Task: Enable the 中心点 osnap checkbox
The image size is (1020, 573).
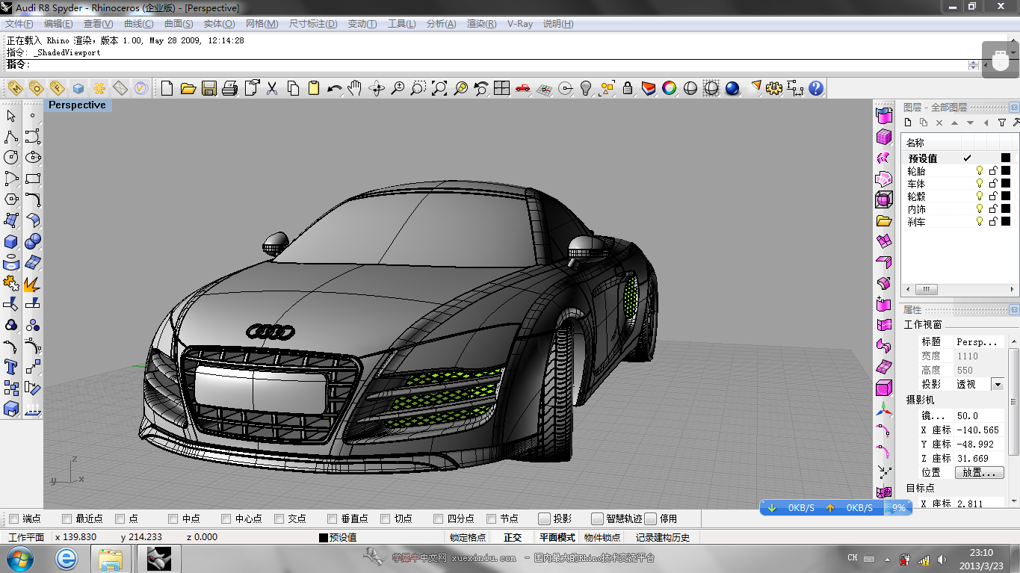Action: [226, 518]
